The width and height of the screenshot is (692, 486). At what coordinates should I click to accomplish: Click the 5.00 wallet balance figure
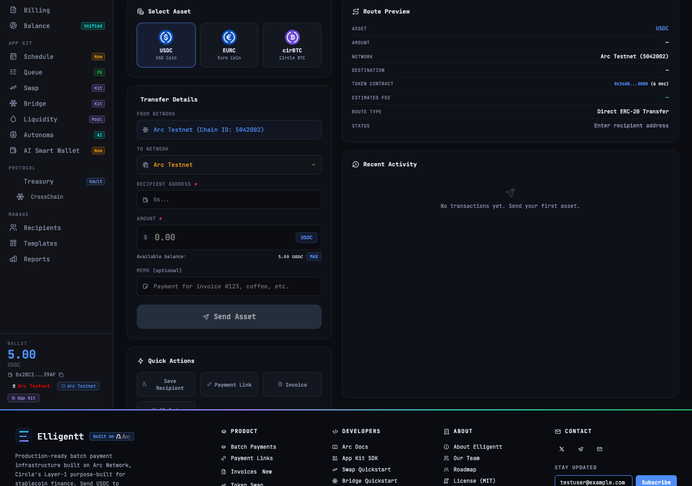[x=22, y=354]
